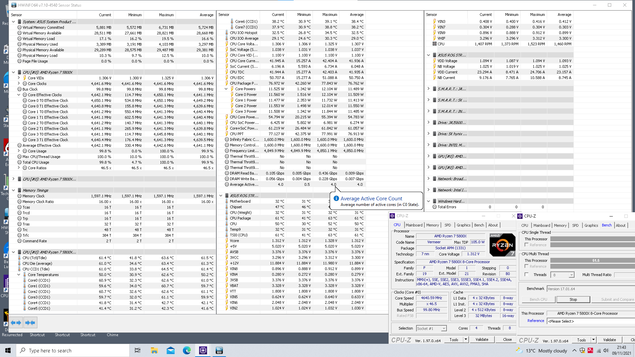Image resolution: width=635 pixels, height=357 pixels.
Task: Expand the Drive: SK hynix sensor group
Action: (x=429, y=134)
